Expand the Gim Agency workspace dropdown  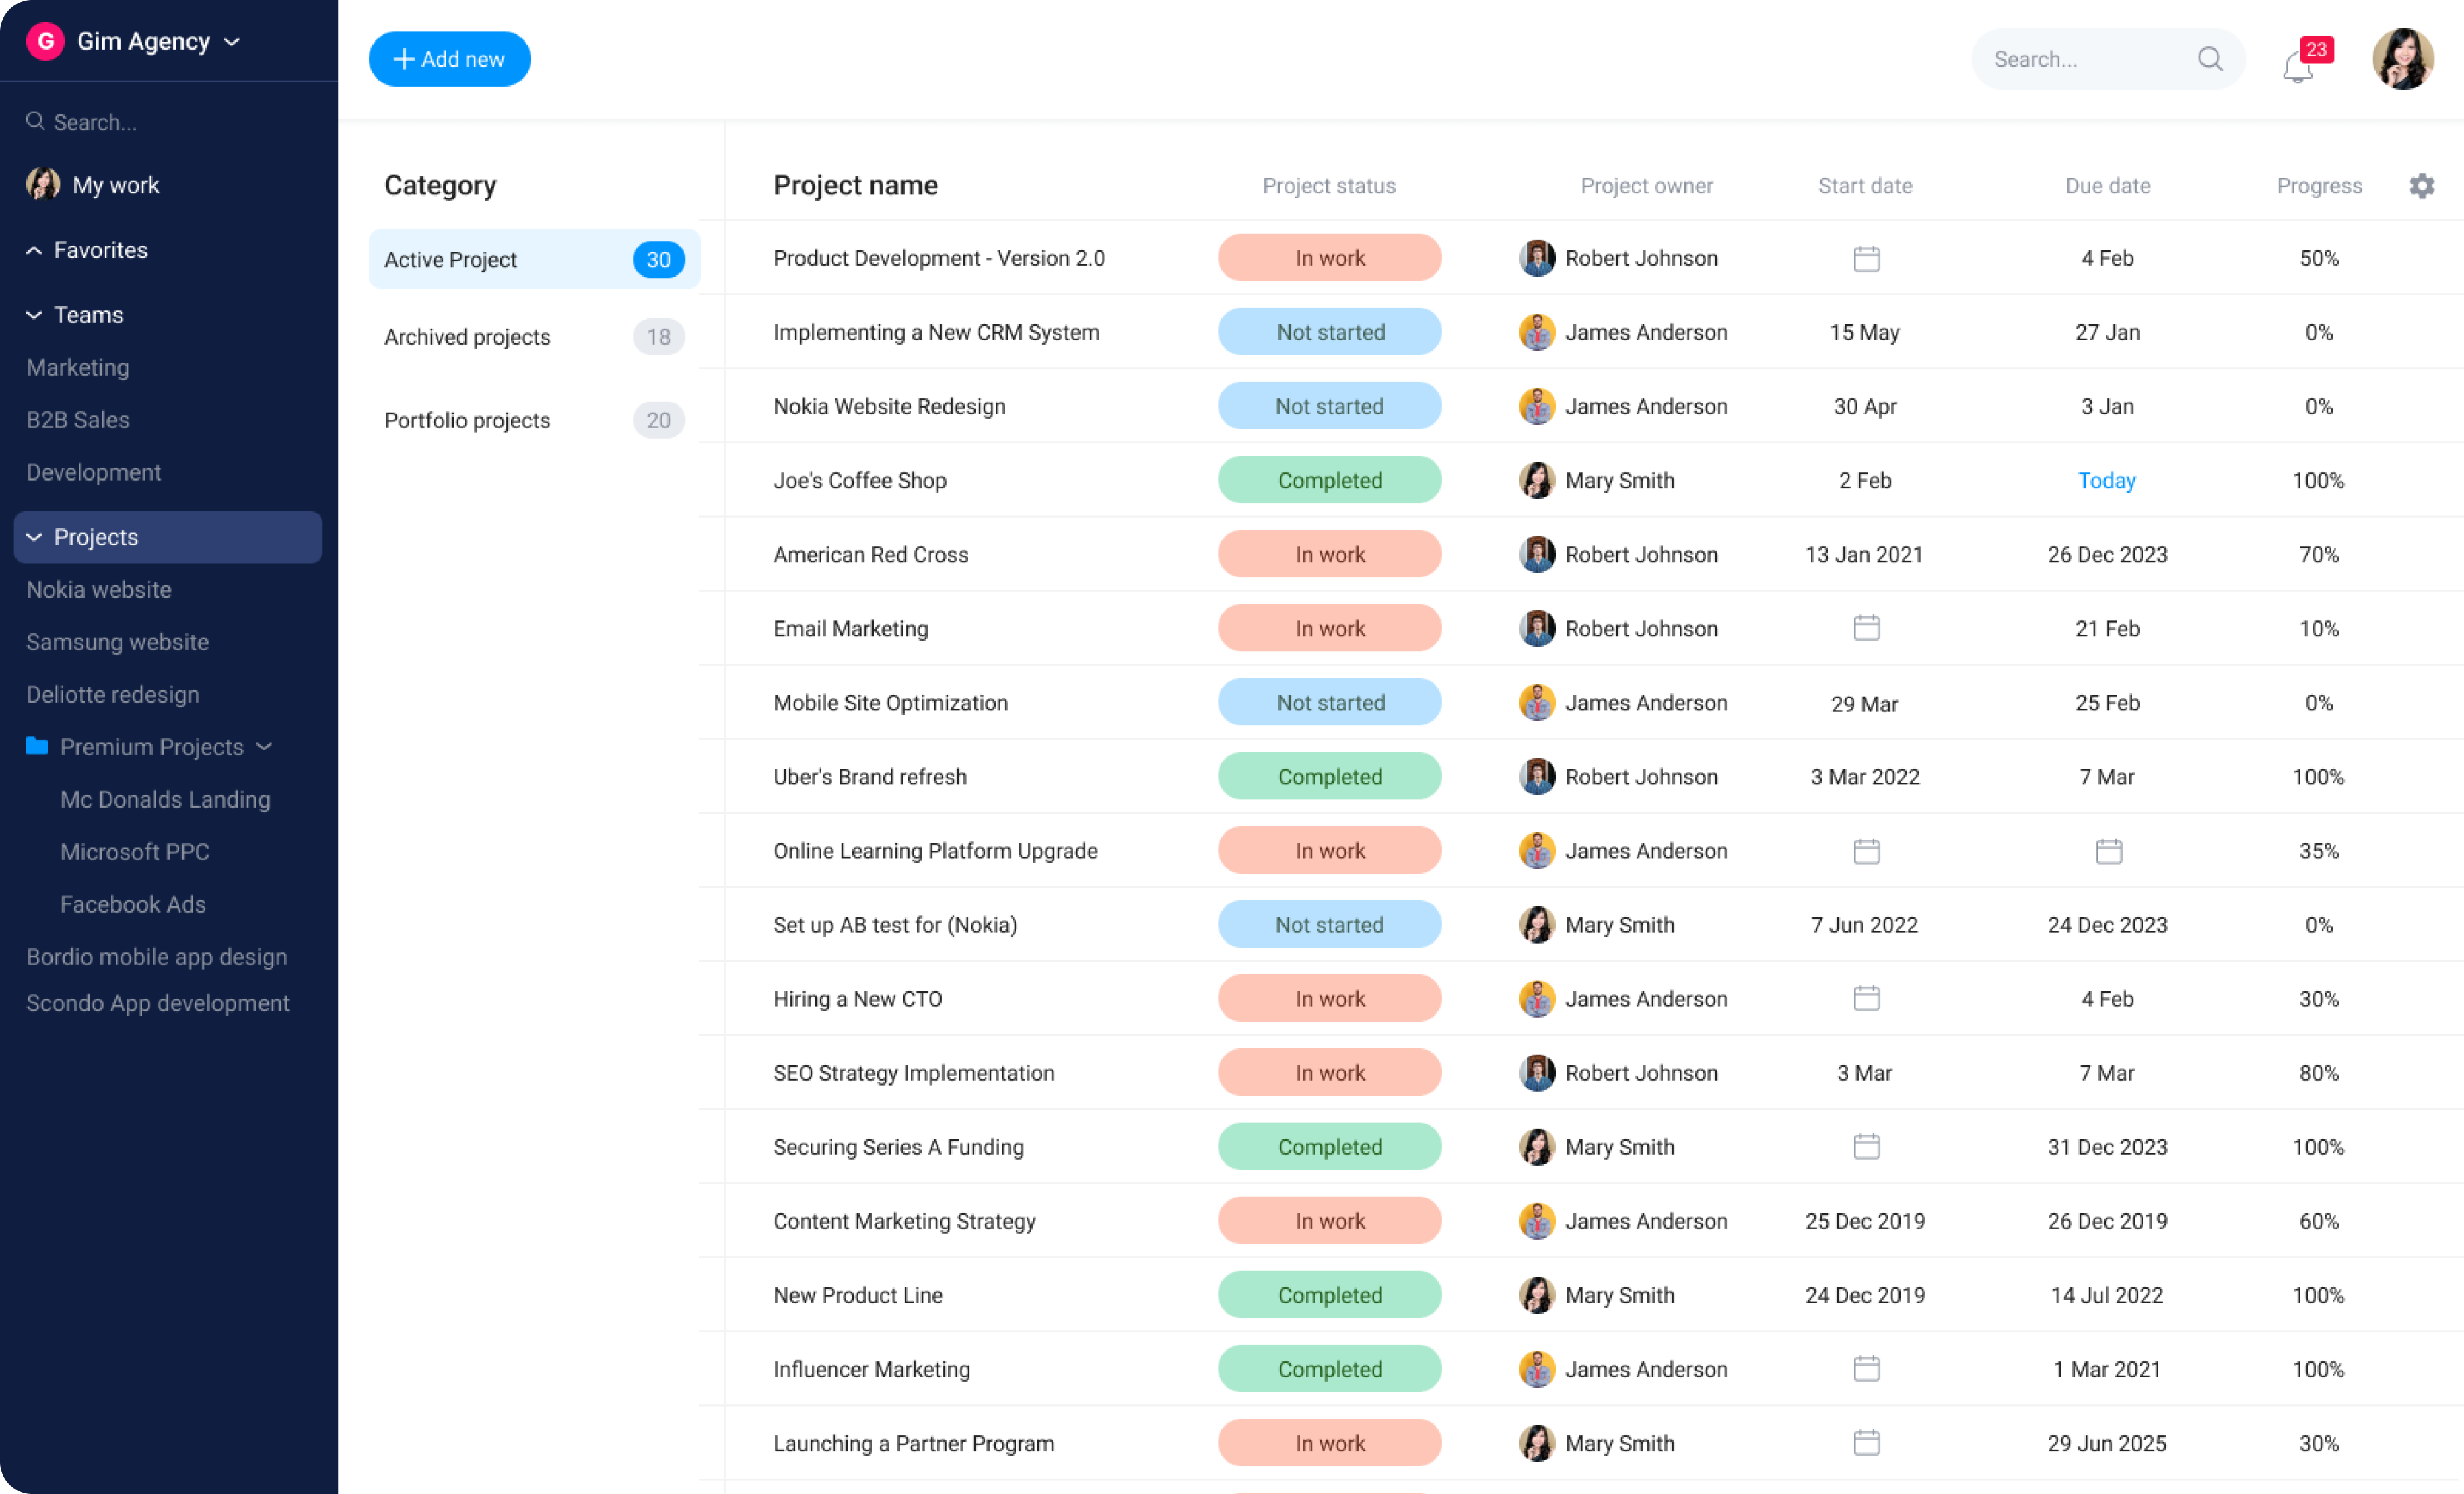232,41
